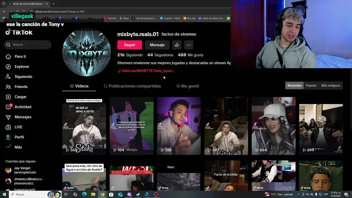Open video with 647 views
The width and height of the screenshot is (352, 198).
[226, 126]
